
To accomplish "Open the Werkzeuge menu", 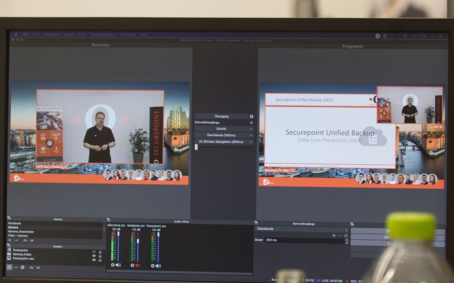I will pyautogui.click(x=128, y=35).
